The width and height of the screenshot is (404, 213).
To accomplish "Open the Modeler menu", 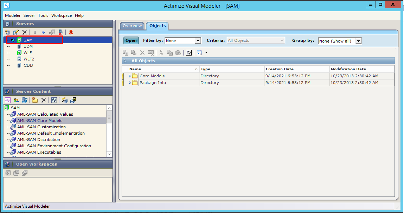I will pyautogui.click(x=13, y=15).
